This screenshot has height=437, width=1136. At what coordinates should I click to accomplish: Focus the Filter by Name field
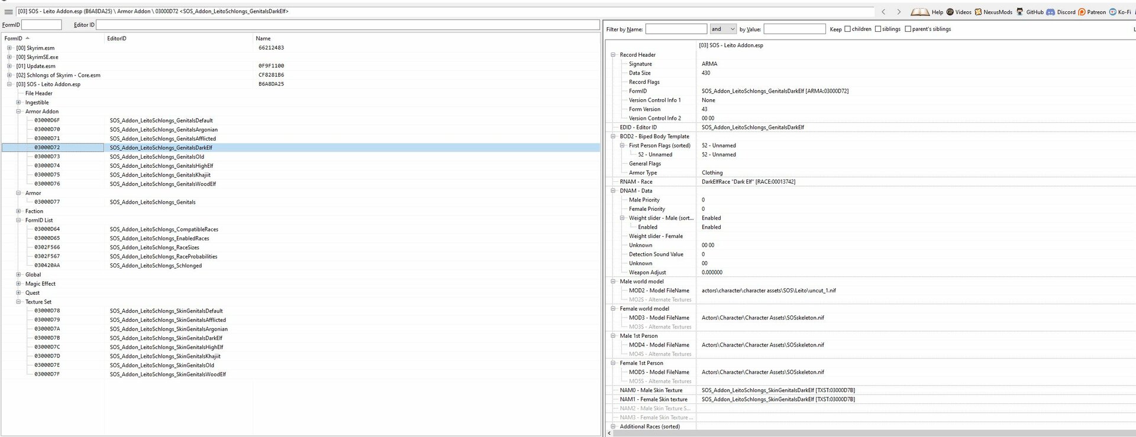676,29
